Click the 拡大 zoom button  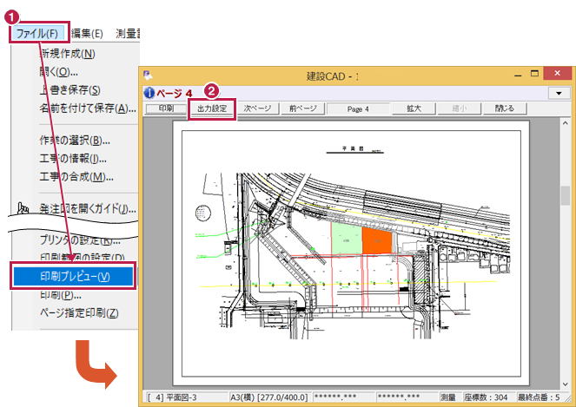click(x=414, y=109)
